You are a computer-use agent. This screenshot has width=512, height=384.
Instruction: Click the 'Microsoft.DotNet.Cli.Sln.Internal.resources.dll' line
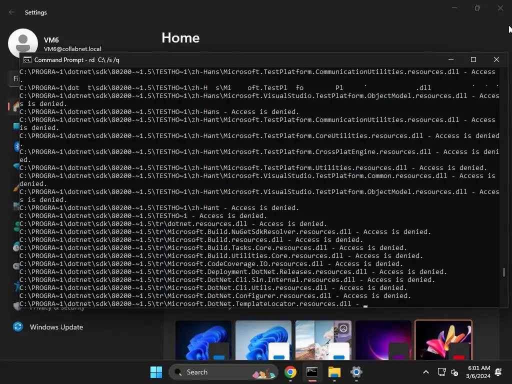227,280
